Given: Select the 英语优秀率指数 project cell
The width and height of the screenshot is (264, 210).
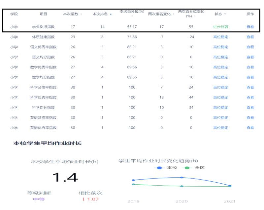Looking at the screenshot, I should [43, 128].
